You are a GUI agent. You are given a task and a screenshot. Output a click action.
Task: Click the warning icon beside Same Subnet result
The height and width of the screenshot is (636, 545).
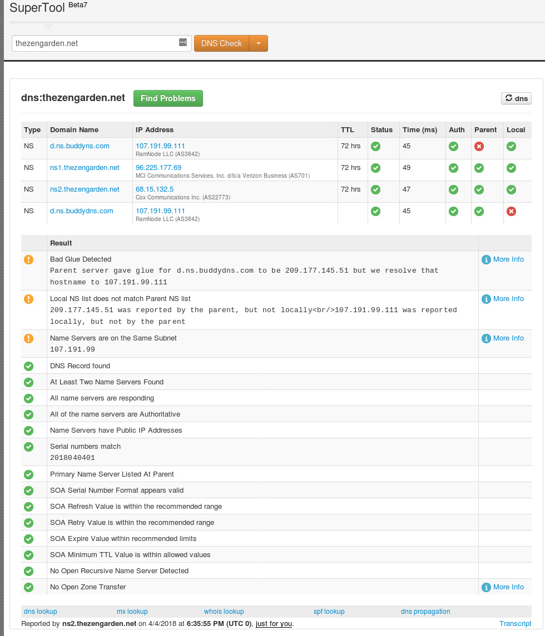[28, 338]
